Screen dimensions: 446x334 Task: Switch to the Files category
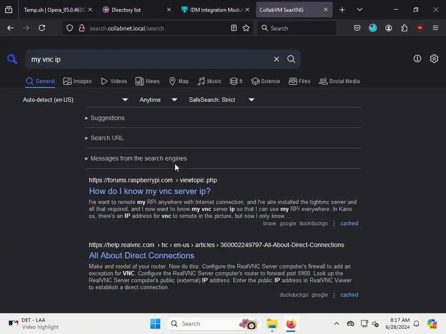[x=299, y=81]
